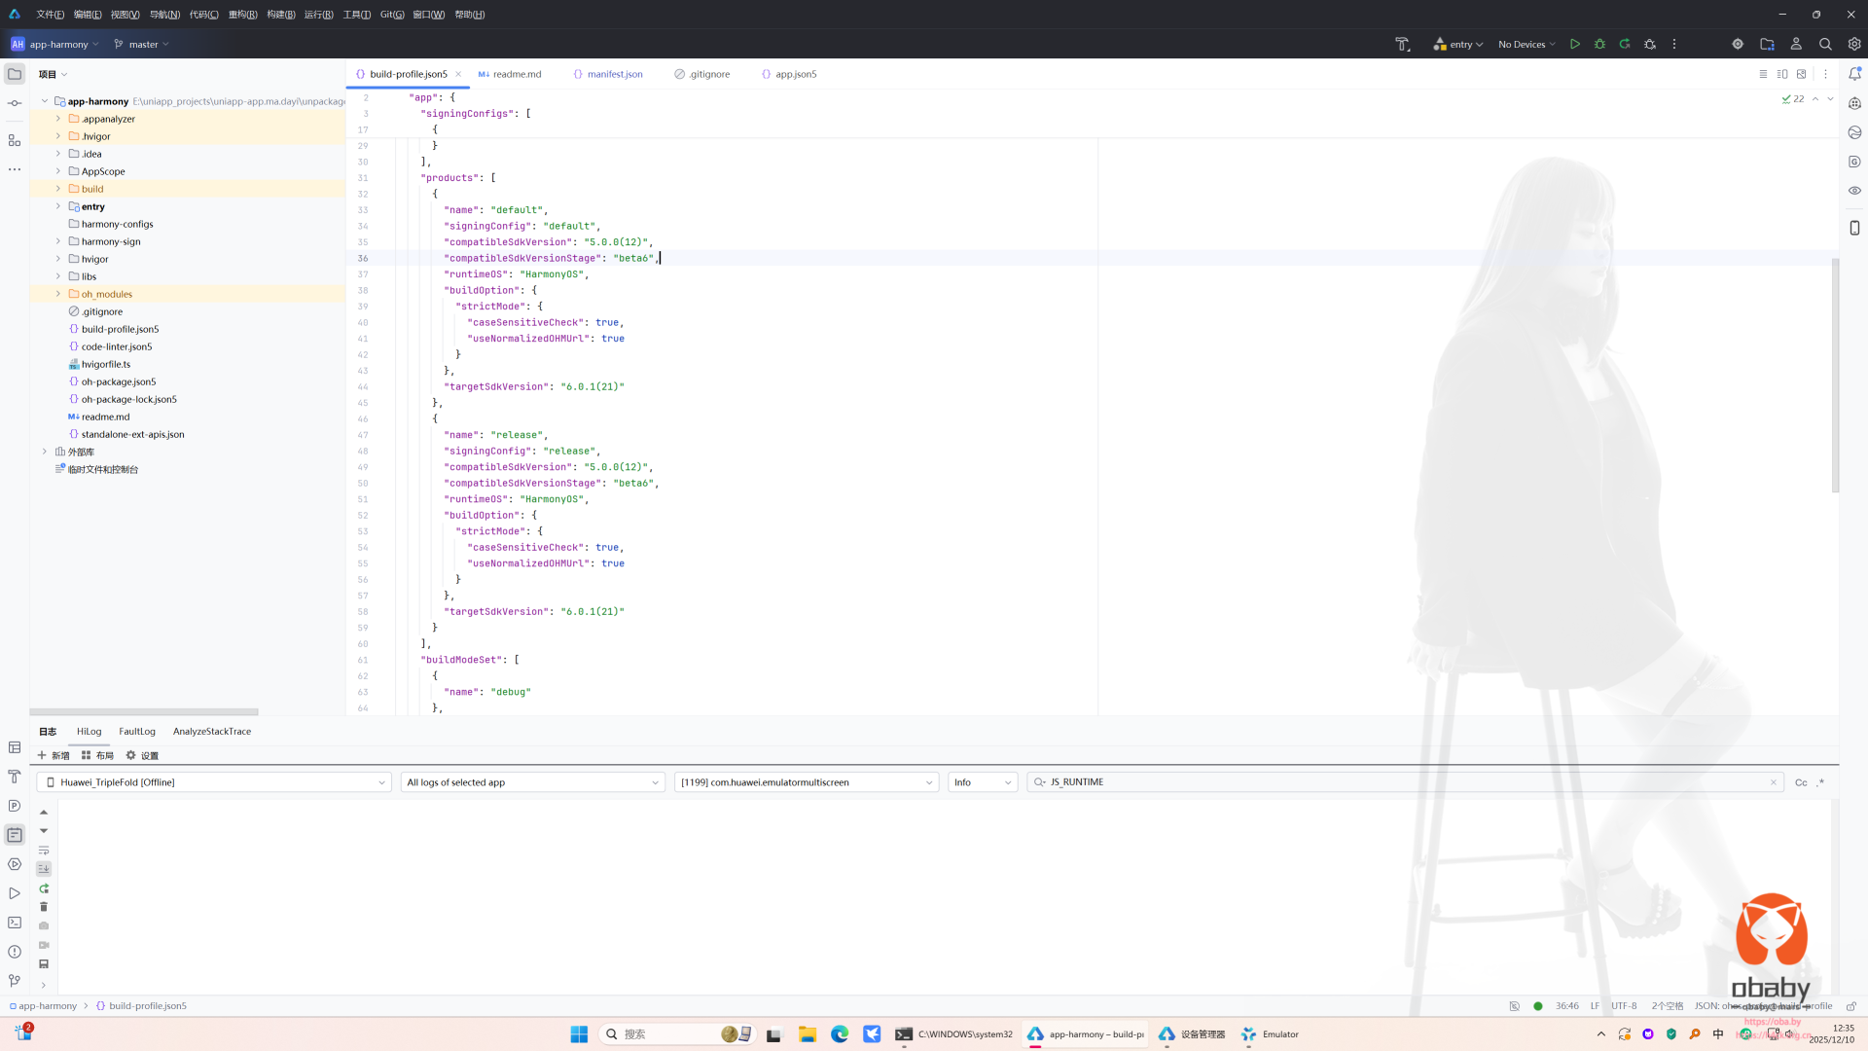This screenshot has height=1051, width=1868.
Task: Open the IDE settings gear icon
Action: [x=1854, y=44]
